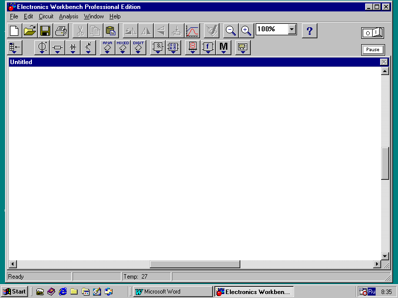The height and width of the screenshot is (298, 398).
Task: Open the Circuit menu
Action: pos(46,16)
